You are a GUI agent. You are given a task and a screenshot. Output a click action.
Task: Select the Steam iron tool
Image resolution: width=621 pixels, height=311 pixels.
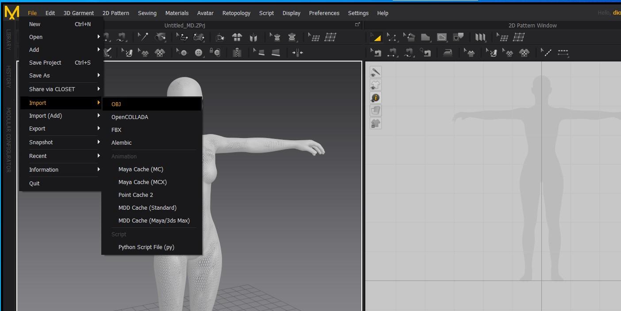tap(448, 53)
